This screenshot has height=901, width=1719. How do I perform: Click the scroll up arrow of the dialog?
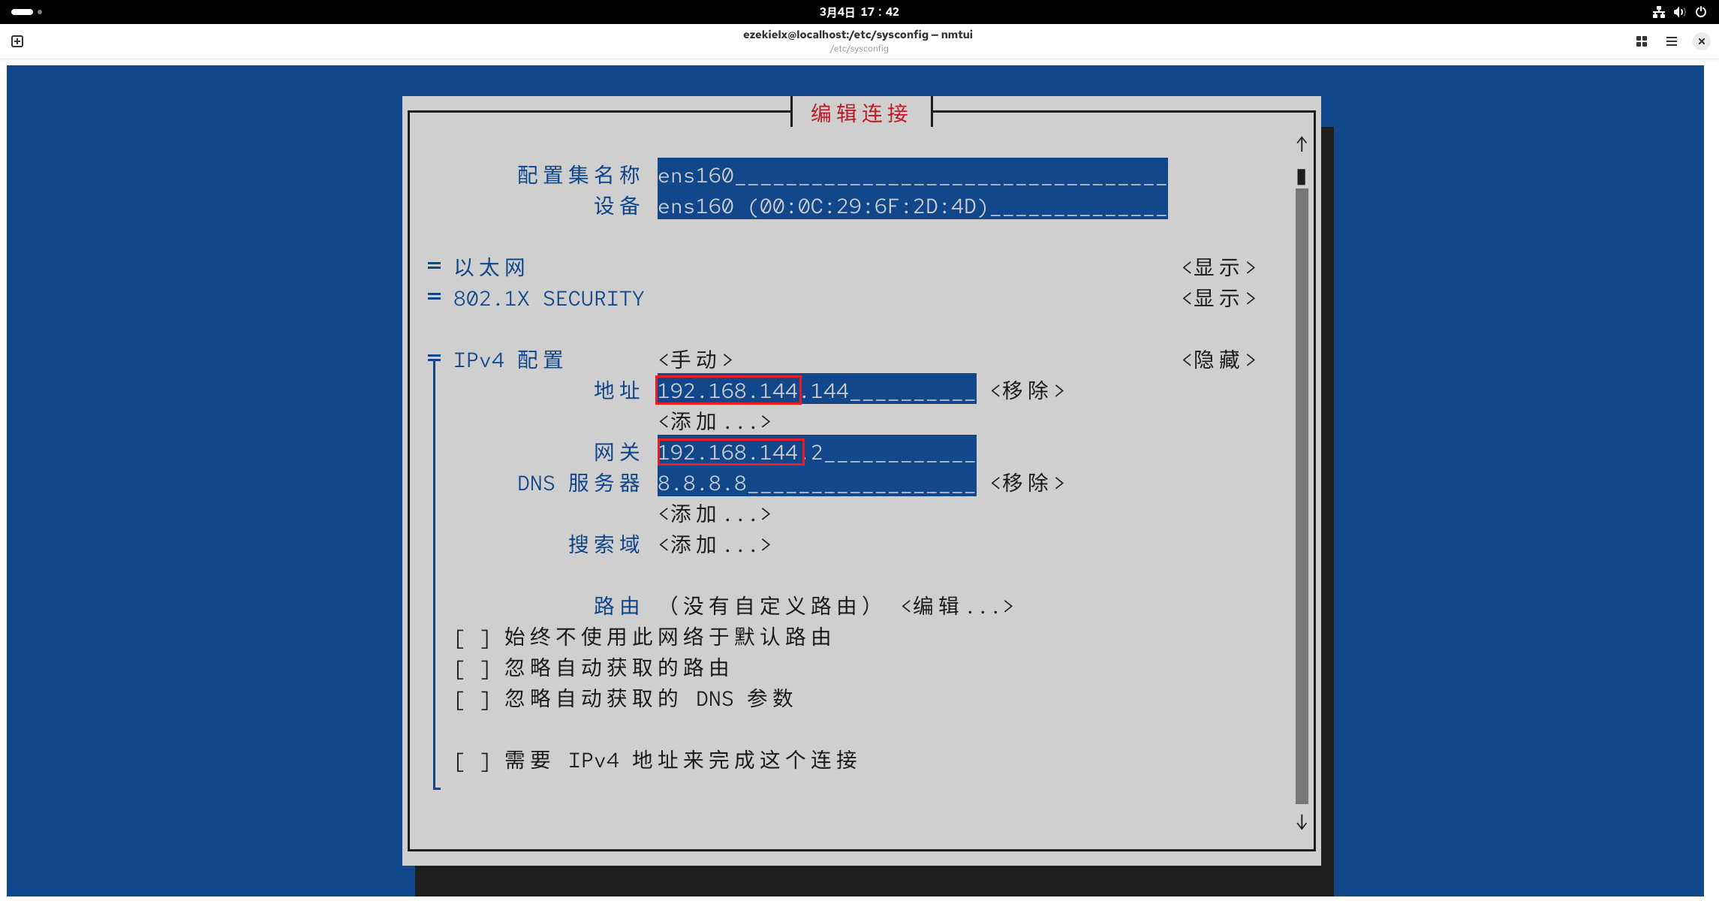1302,144
